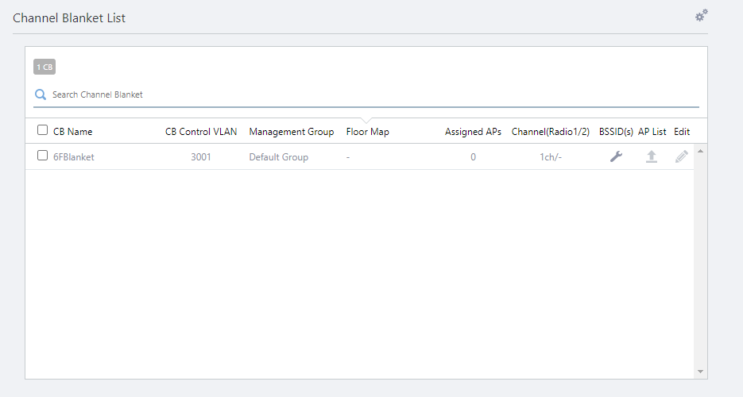
Task: Select the 6FBlanket row checkbox
Action: (43, 156)
